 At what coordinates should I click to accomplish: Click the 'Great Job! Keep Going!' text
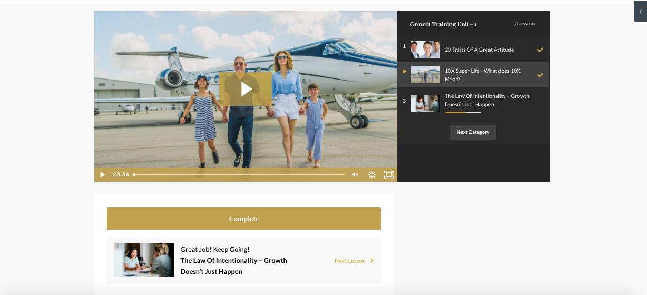click(x=215, y=250)
